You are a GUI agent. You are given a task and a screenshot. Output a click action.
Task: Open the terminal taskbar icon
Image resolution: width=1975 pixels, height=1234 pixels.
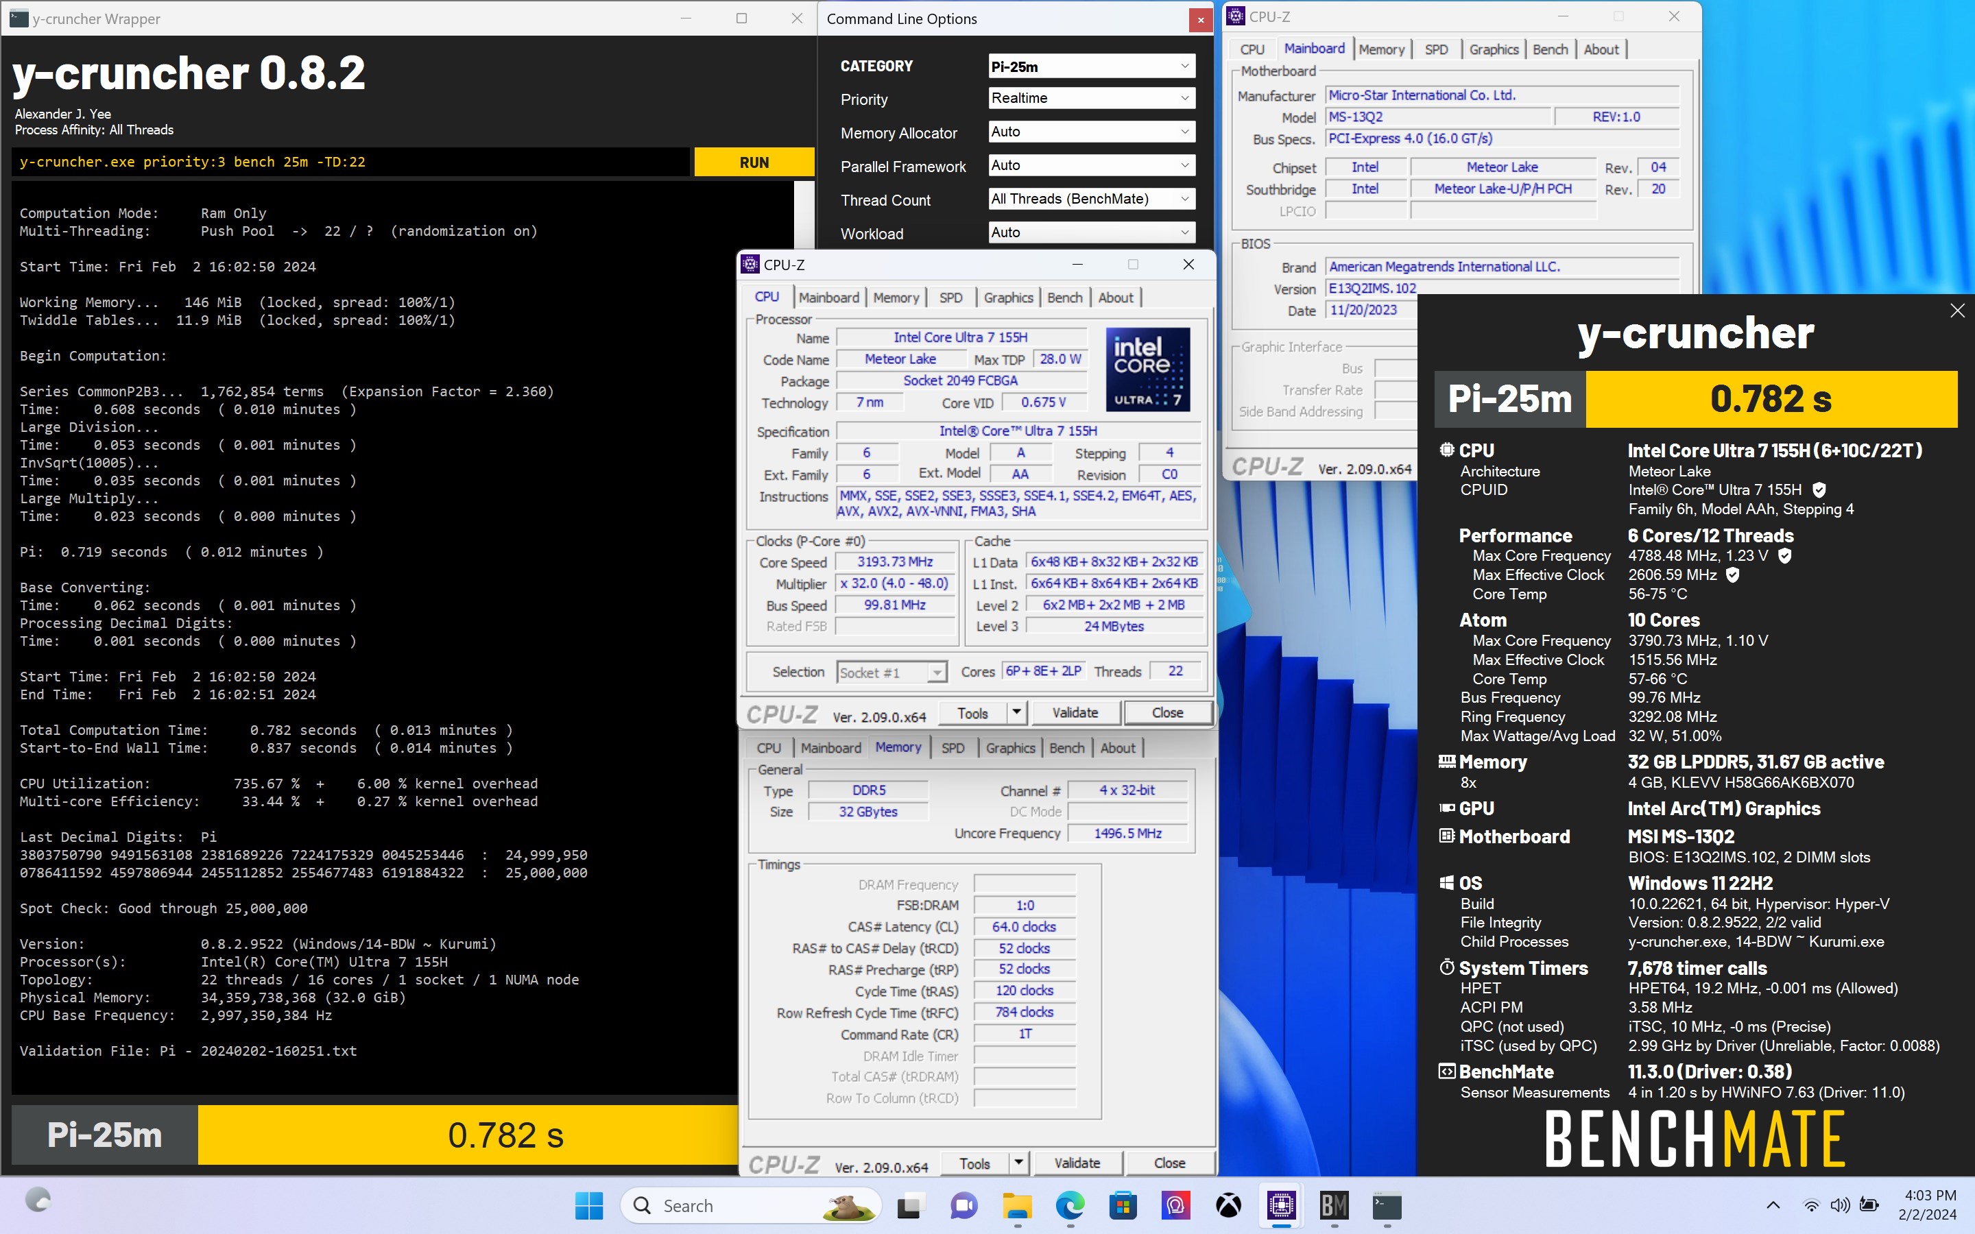coord(1387,1205)
